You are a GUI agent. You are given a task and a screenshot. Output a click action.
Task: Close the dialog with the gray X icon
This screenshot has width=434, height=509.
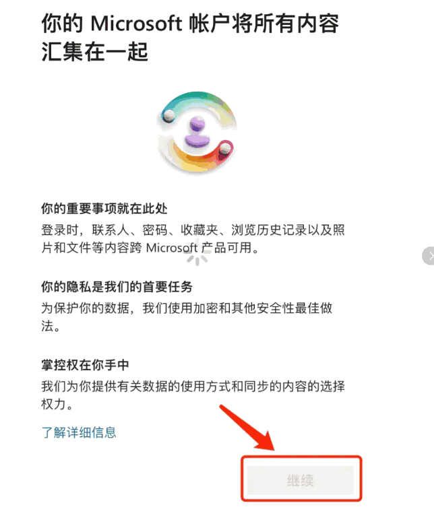pos(429,256)
